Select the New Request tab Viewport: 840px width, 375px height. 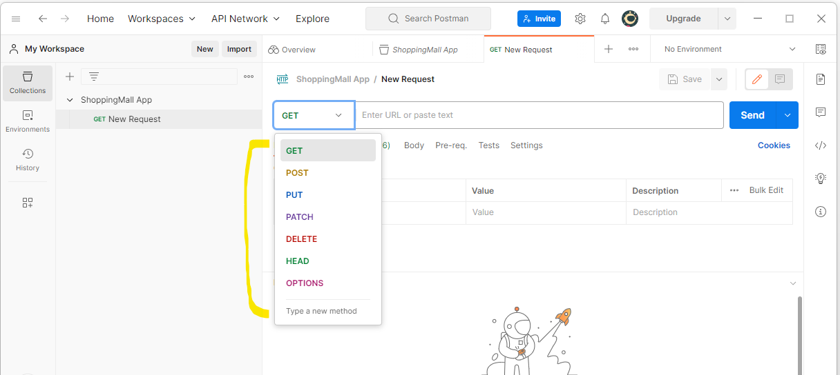pyautogui.click(x=539, y=49)
